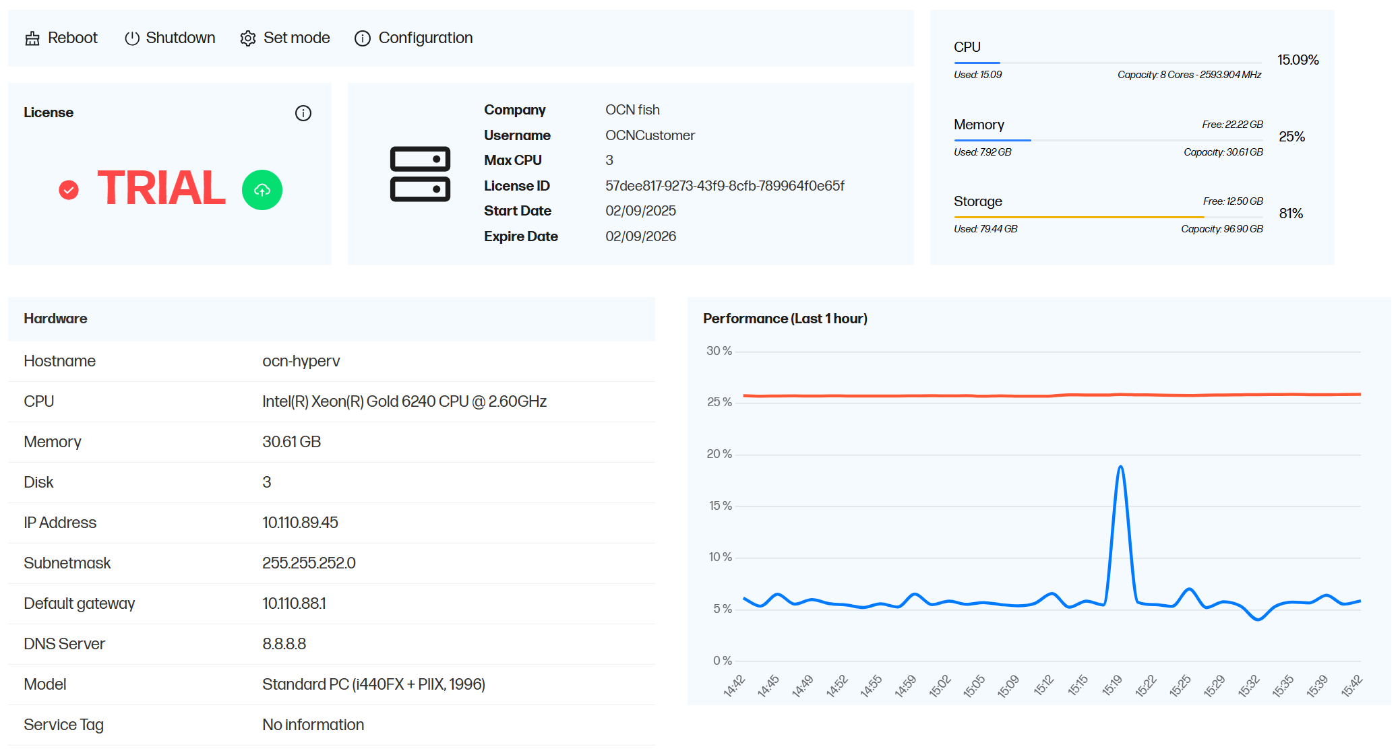1400x755 pixels.
Task: Click the red license status checkmark
Action: (x=69, y=190)
